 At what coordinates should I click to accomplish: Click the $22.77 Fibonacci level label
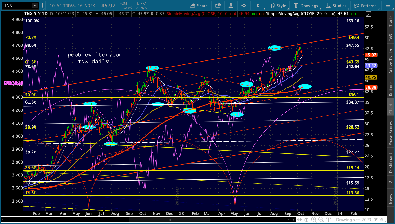(353, 152)
